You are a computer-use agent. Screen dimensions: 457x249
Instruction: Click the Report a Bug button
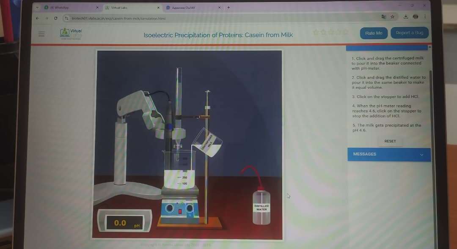409,33
